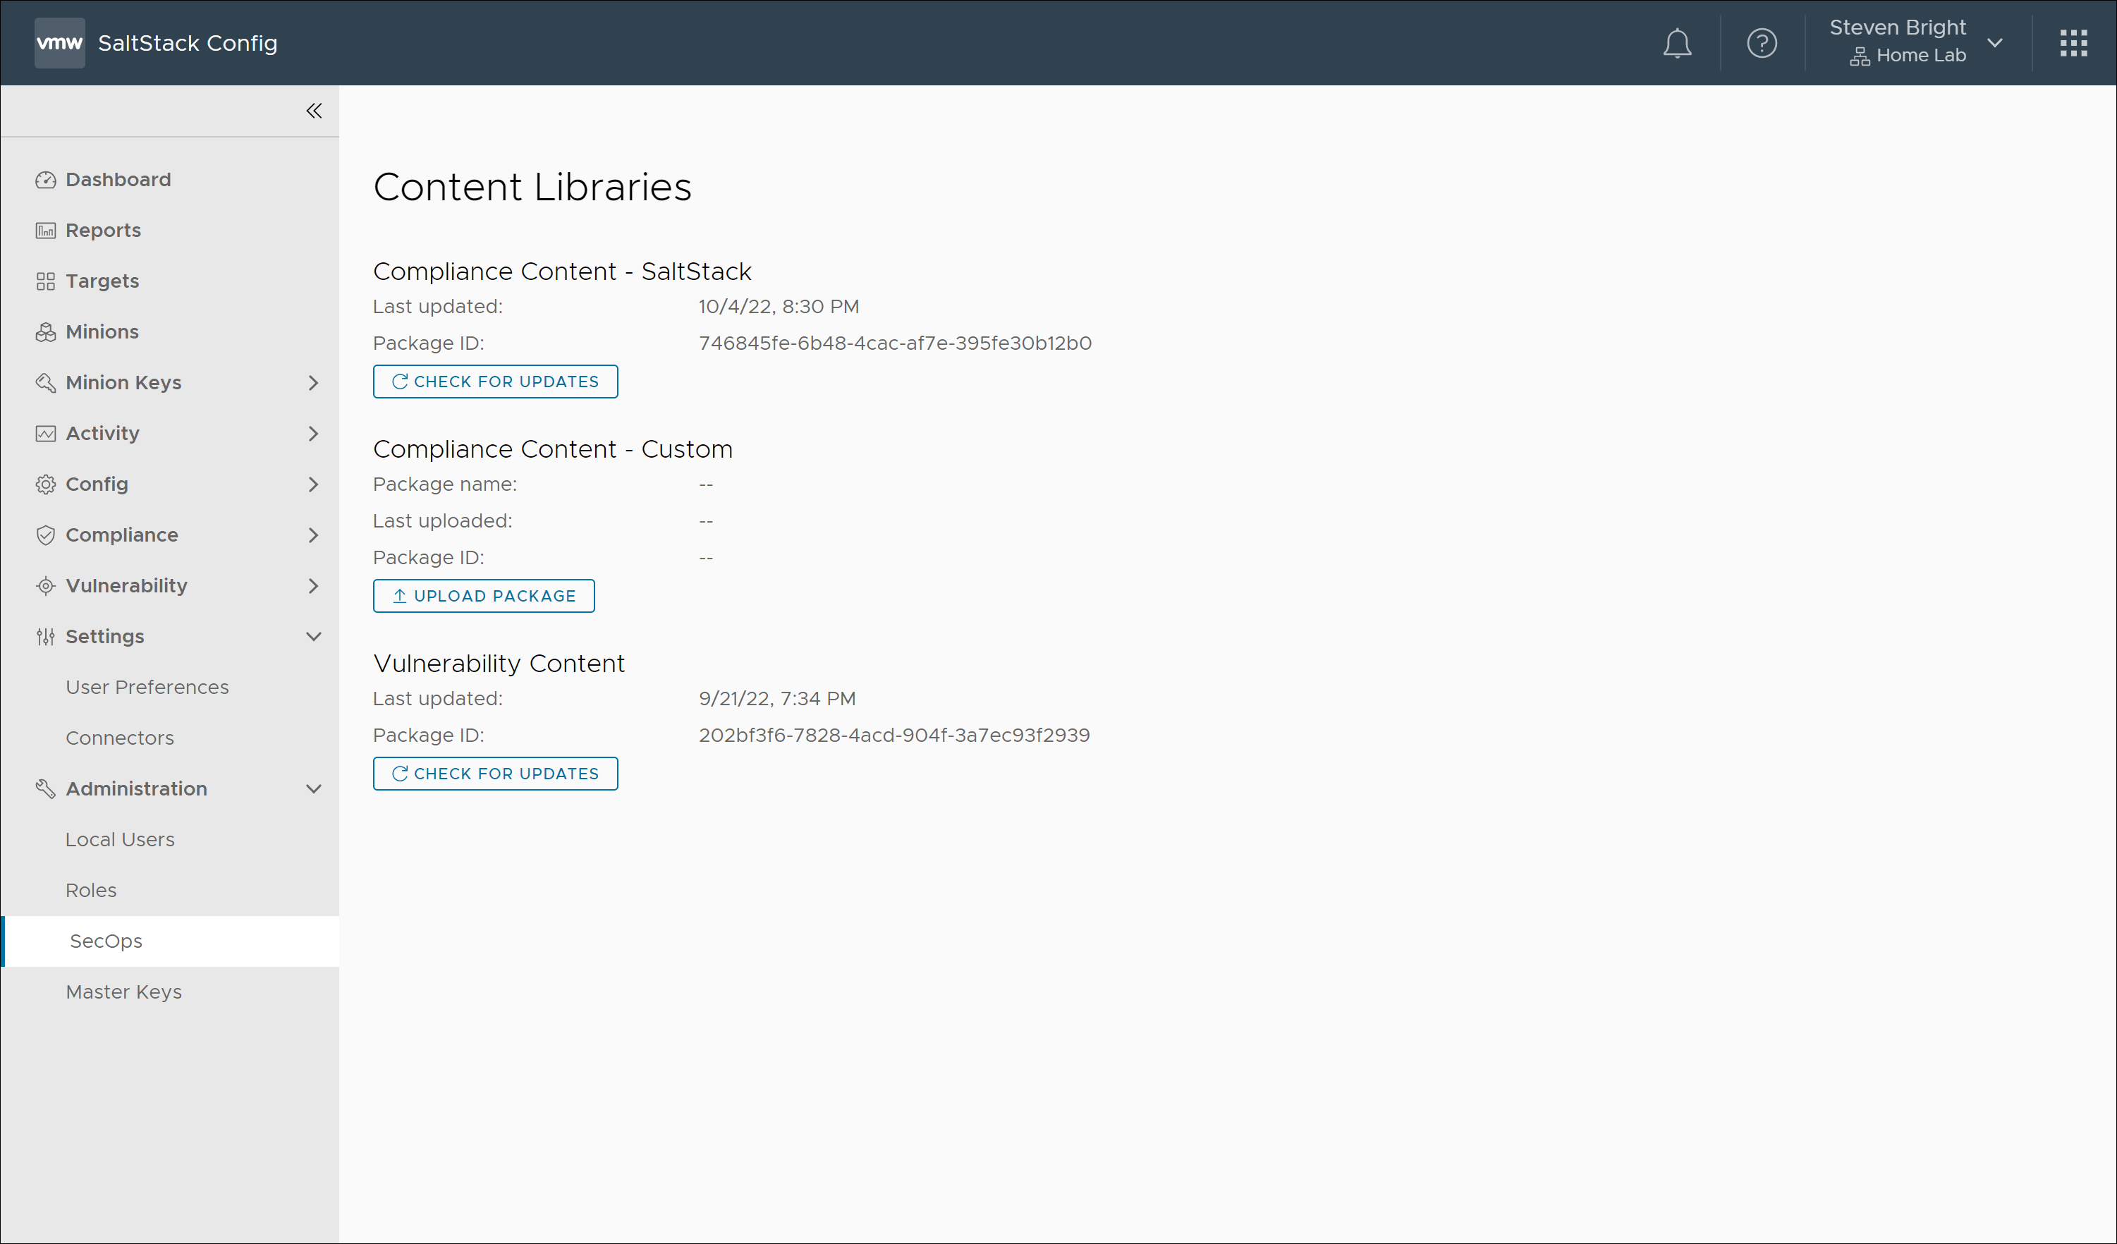The image size is (2117, 1244).
Task: Collapse the left navigation sidebar
Action: pyautogui.click(x=315, y=110)
